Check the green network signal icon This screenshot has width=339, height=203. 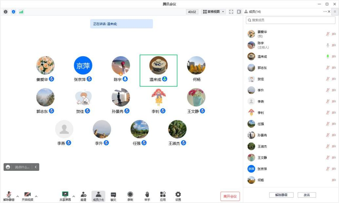pos(21,12)
